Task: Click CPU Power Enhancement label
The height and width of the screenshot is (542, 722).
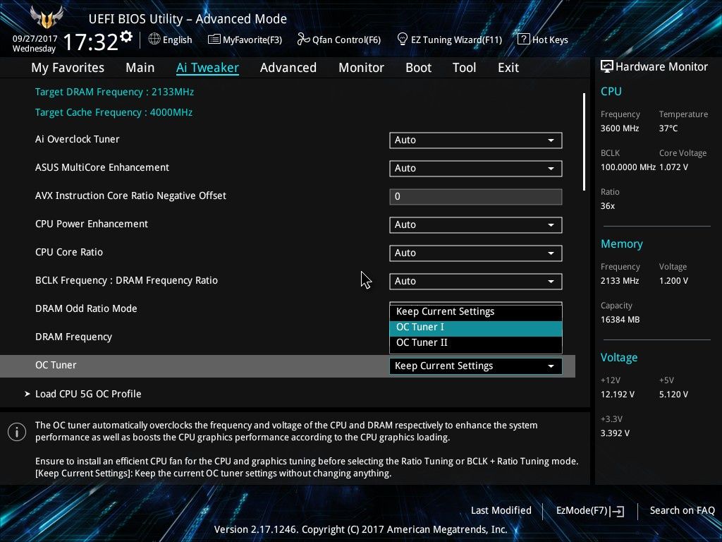Action: pyautogui.click(x=92, y=224)
